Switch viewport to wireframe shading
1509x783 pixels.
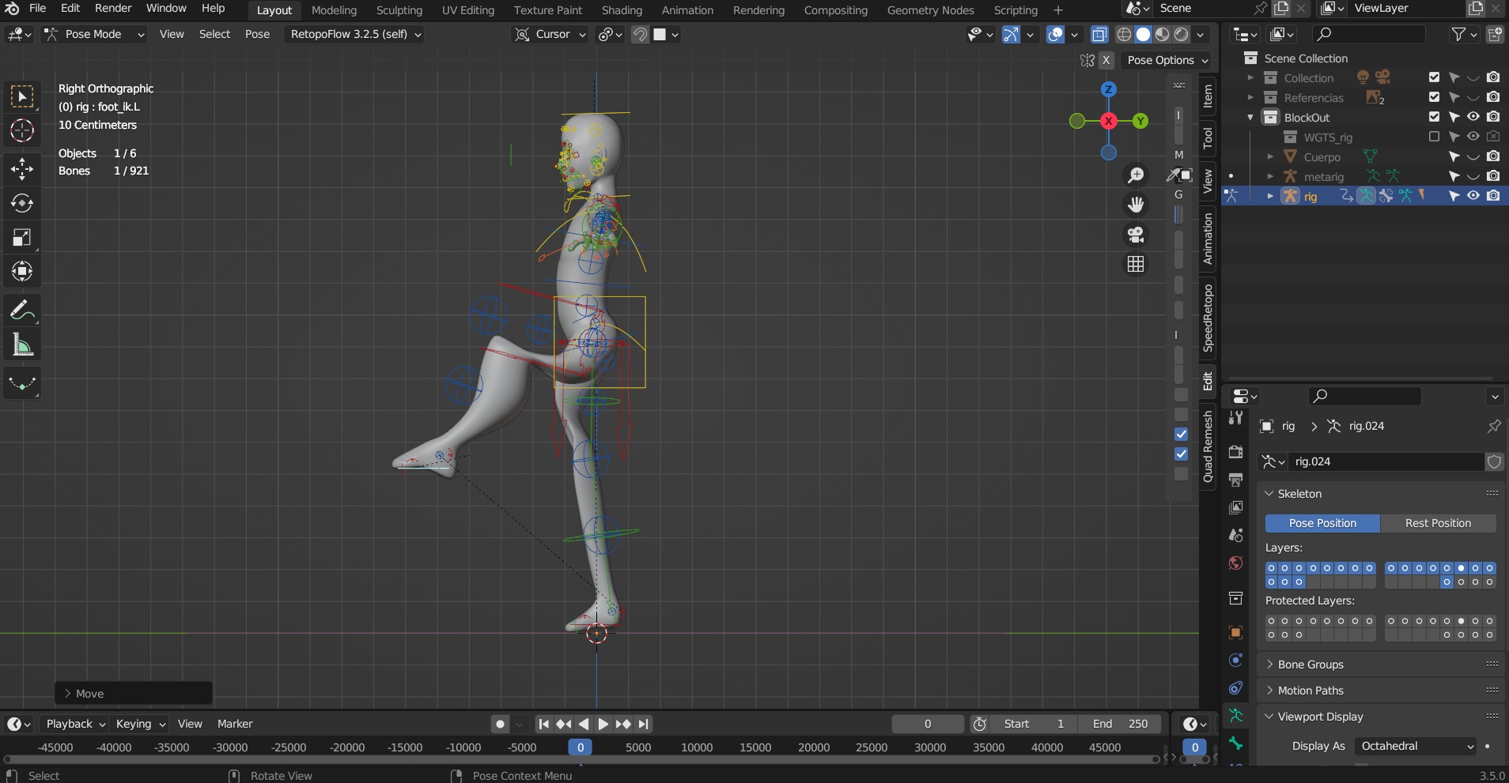coord(1124,34)
